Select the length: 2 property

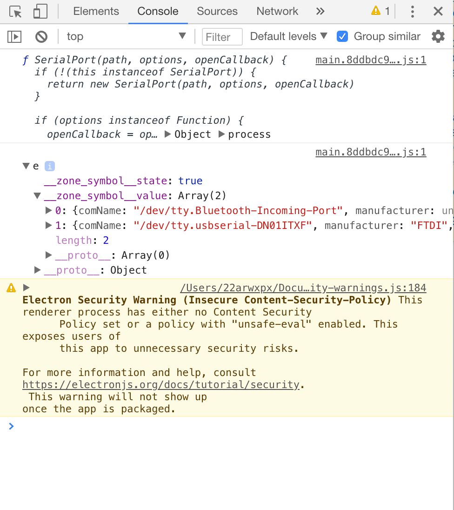82,240
